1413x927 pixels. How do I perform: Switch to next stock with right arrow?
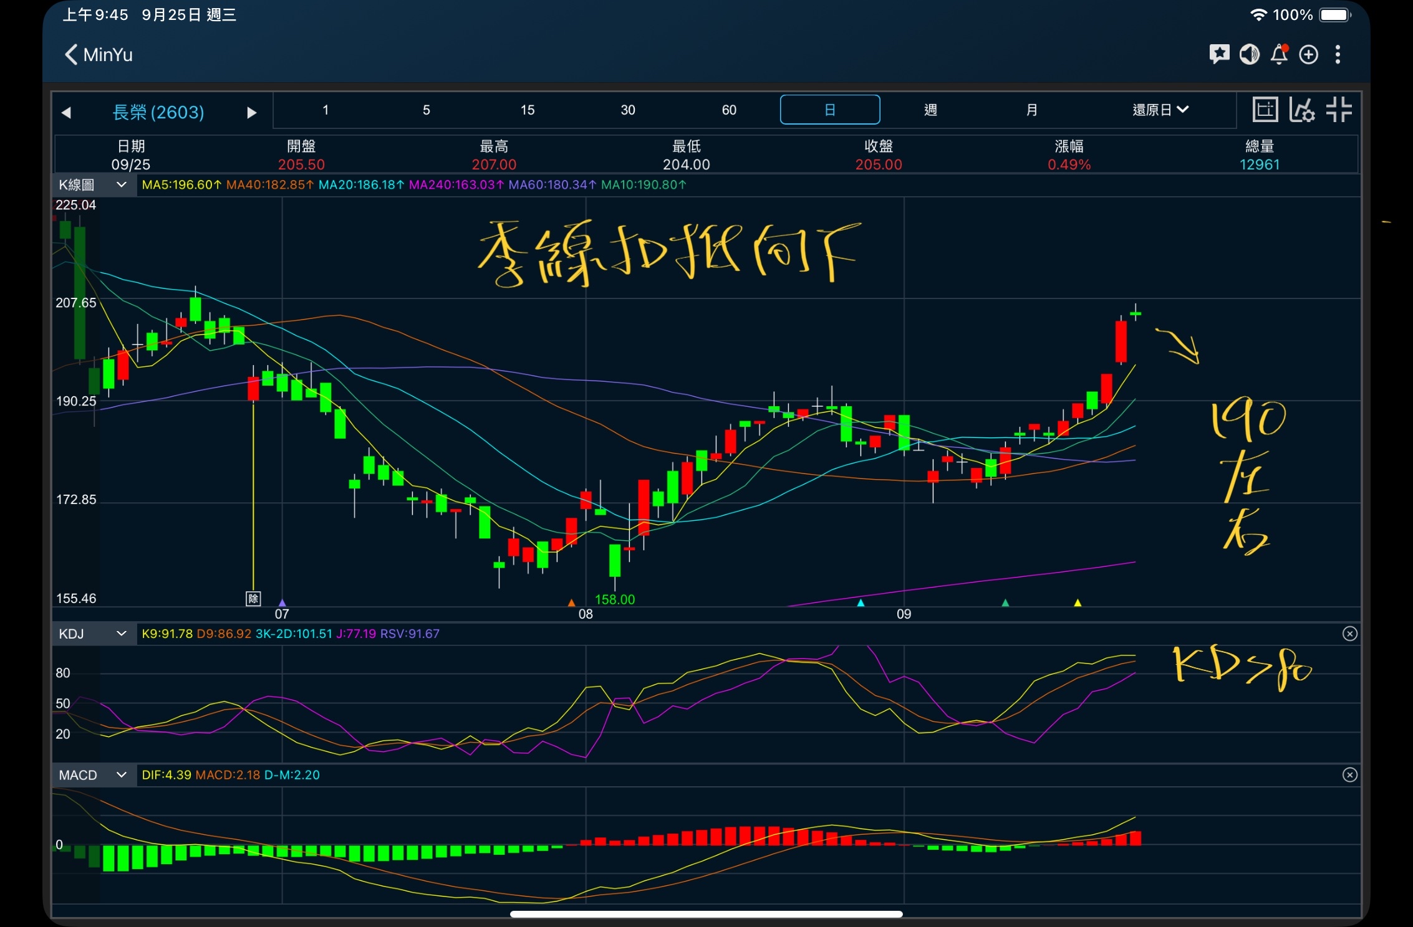point(251,113)
